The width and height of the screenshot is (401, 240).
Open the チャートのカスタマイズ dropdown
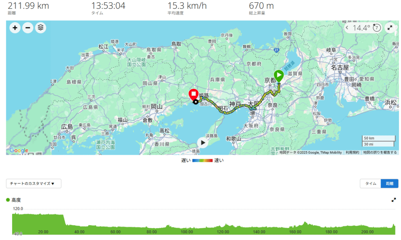tap(34, 184)
